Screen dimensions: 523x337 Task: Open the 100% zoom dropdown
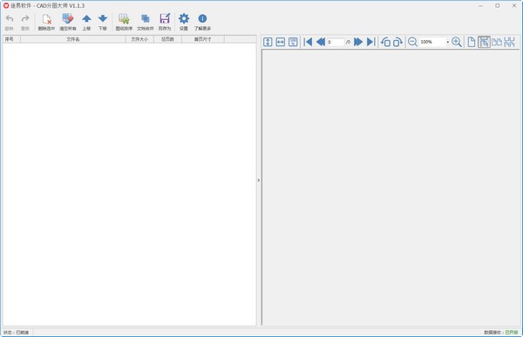(448, 42)
